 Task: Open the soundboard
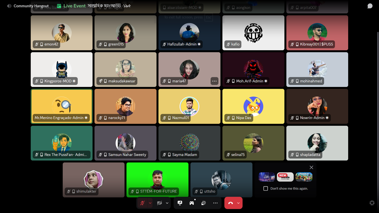click(x=203, y=203)
